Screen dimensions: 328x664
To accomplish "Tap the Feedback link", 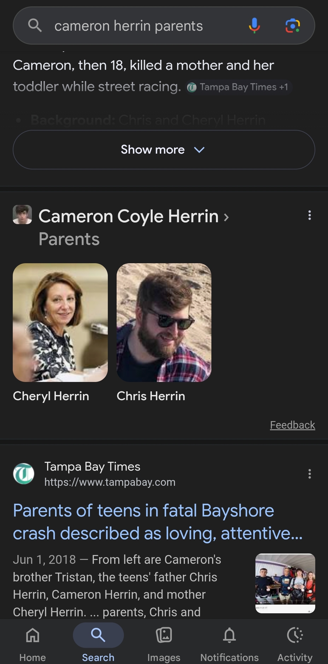I will pos(292,425).
